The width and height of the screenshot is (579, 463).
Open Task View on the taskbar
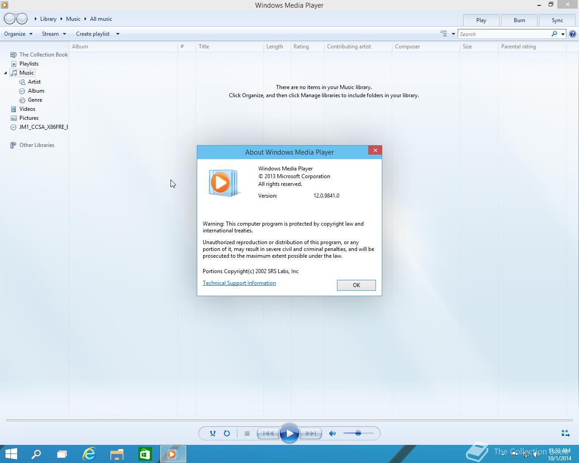62,454
